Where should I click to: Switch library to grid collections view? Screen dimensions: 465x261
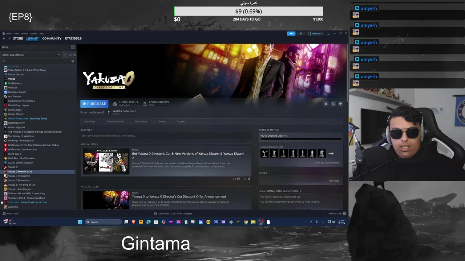73,47
